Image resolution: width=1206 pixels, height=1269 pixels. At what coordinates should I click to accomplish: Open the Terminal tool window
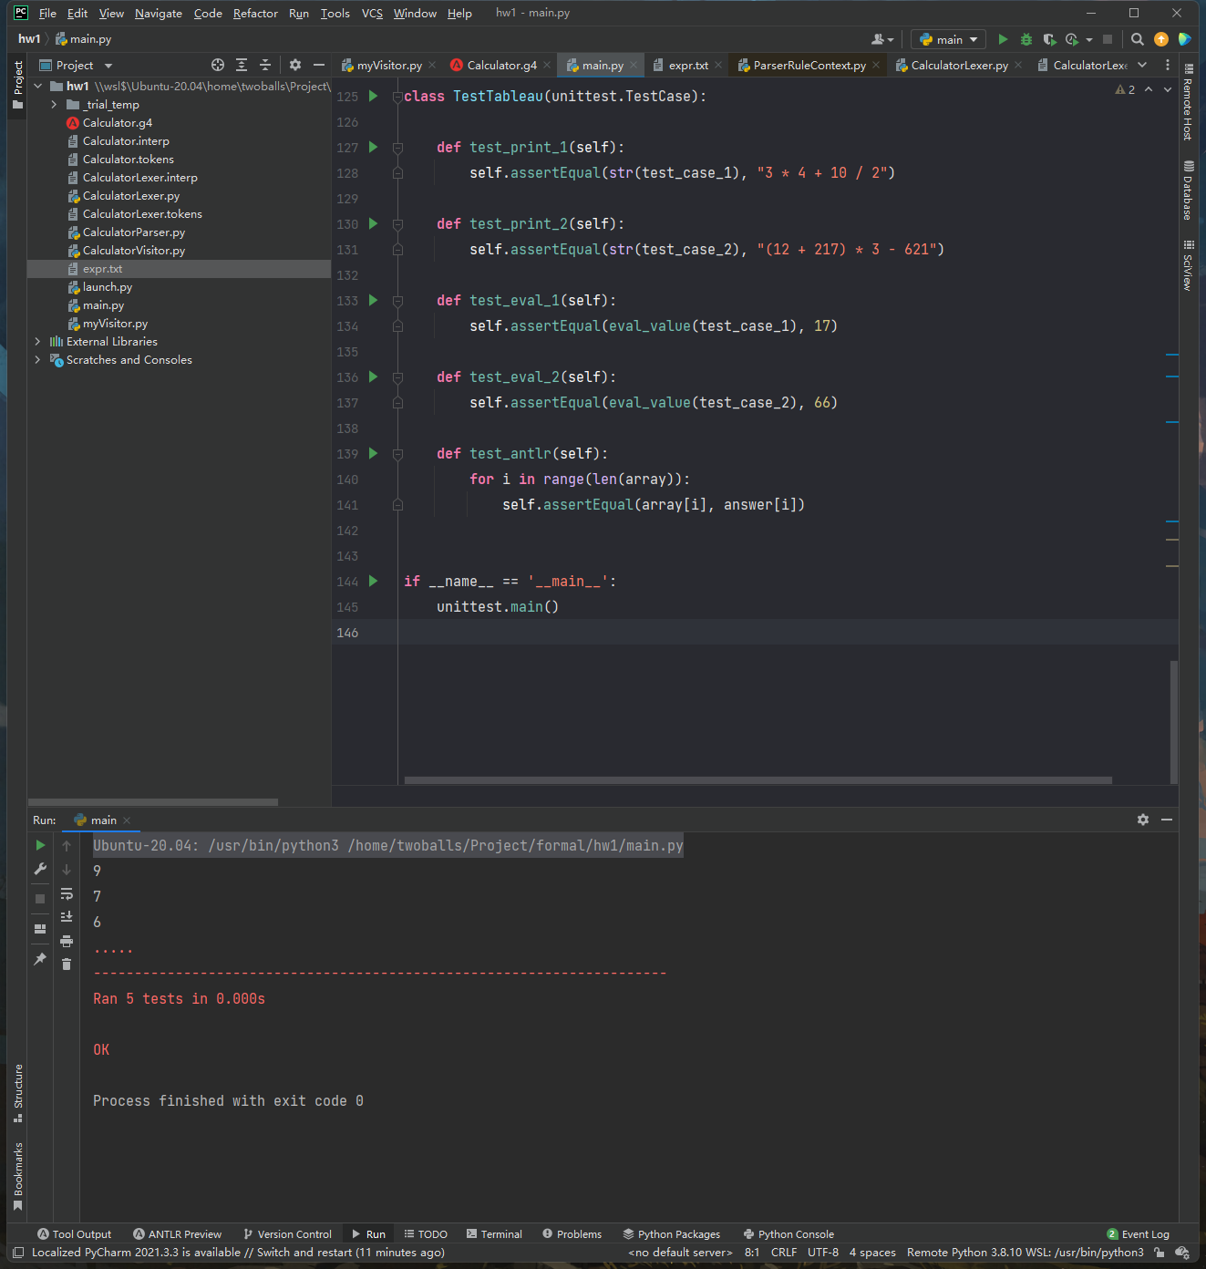tap(494, 1234)
